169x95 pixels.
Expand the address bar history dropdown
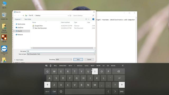[x=68, y=16]
